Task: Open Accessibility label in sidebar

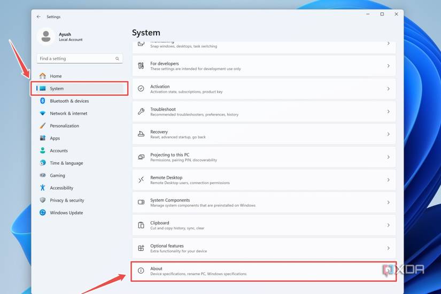Action: click(x=61, y=188)
